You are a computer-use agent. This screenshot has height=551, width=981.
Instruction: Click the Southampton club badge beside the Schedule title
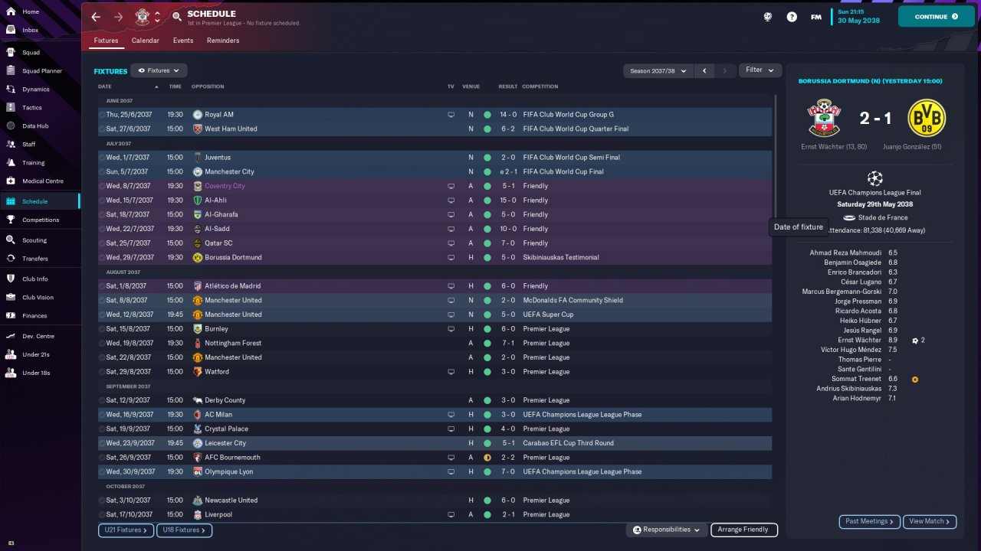pos(142,17)
